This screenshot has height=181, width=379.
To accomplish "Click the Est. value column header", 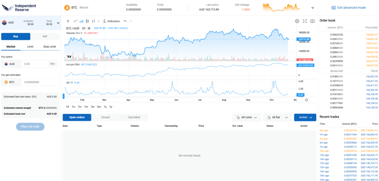I will (x=238, y=126).
